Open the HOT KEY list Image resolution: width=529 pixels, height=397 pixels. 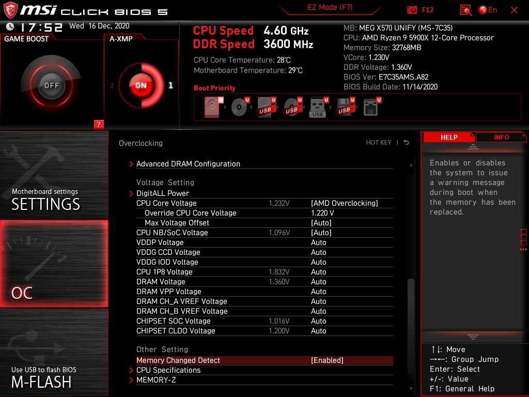pyautogui.click(x=379, y=143)
